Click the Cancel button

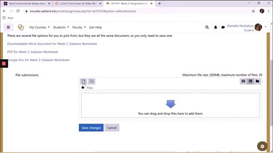112,127
